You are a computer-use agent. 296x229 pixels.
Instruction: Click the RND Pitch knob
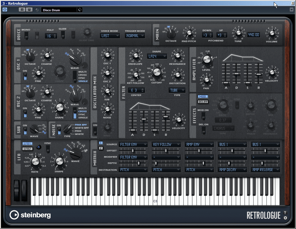(189, 33)
